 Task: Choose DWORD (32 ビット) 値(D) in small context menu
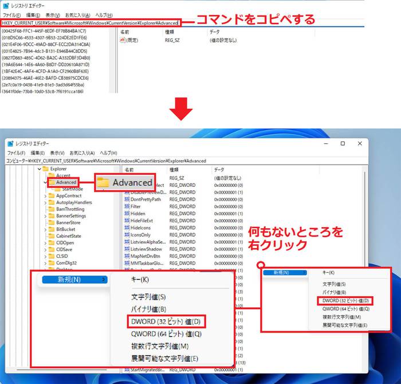point(345,300)
